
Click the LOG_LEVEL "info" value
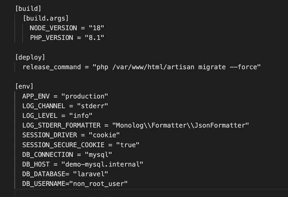point(81,115)
